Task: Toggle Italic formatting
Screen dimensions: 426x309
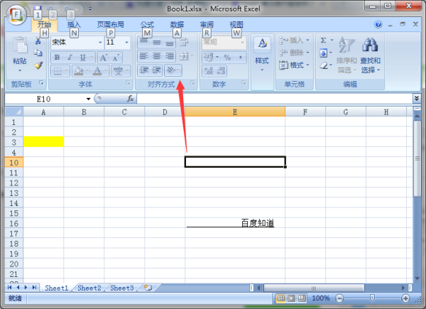Action: (70, 58)
